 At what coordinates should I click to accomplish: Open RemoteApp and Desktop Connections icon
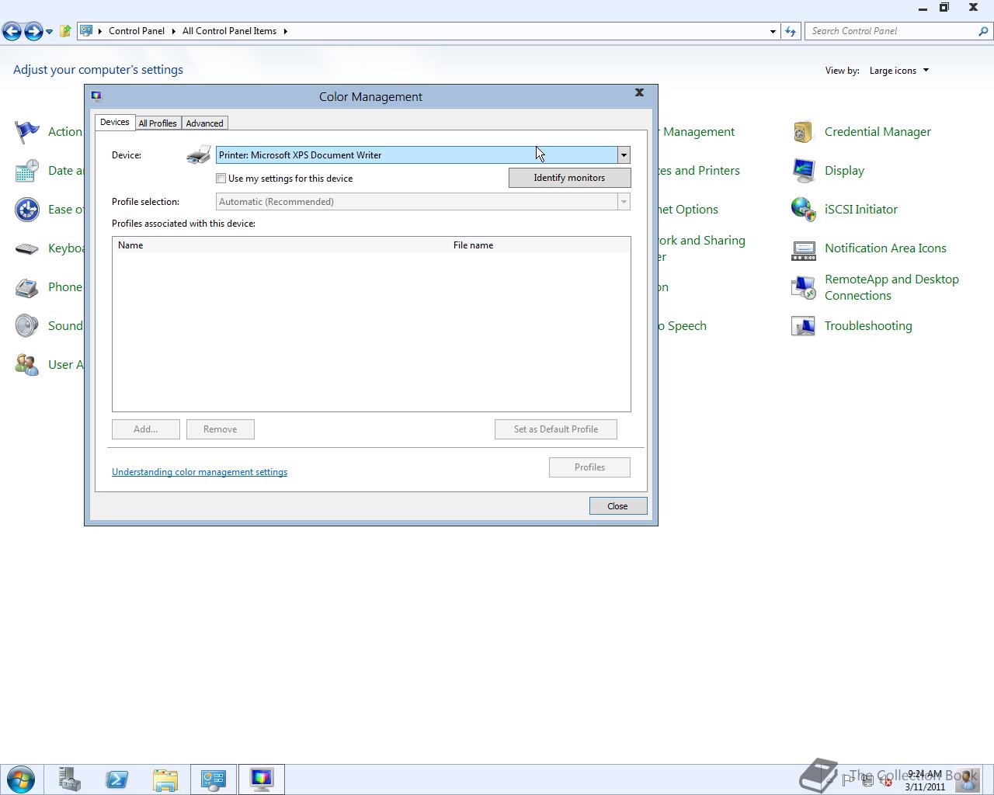804,287
